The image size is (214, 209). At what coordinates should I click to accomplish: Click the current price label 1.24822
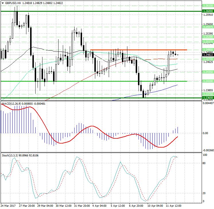pos(208,55)
